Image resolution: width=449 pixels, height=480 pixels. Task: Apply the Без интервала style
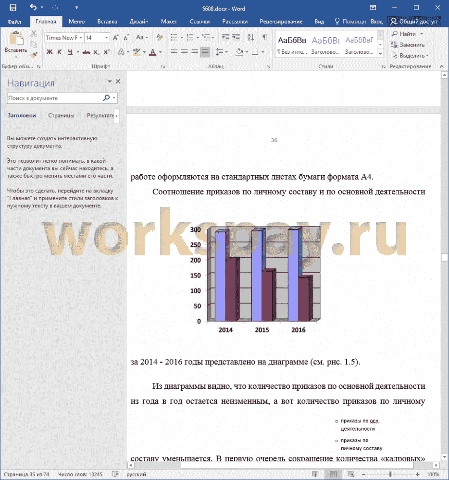(292, 45)
